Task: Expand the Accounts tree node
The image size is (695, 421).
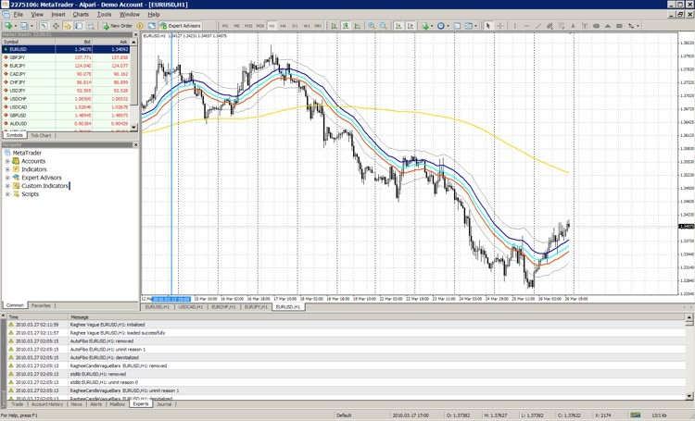Action: (x=7, y=161)
